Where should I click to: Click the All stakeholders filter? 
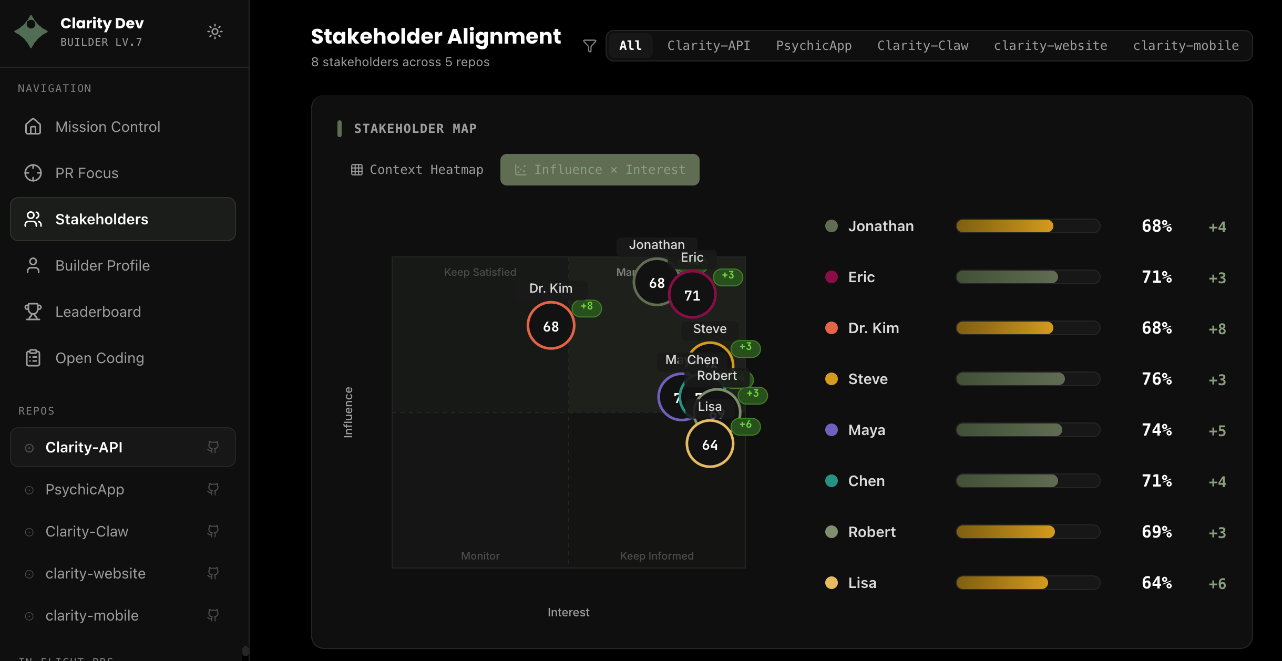pos(630,46)
